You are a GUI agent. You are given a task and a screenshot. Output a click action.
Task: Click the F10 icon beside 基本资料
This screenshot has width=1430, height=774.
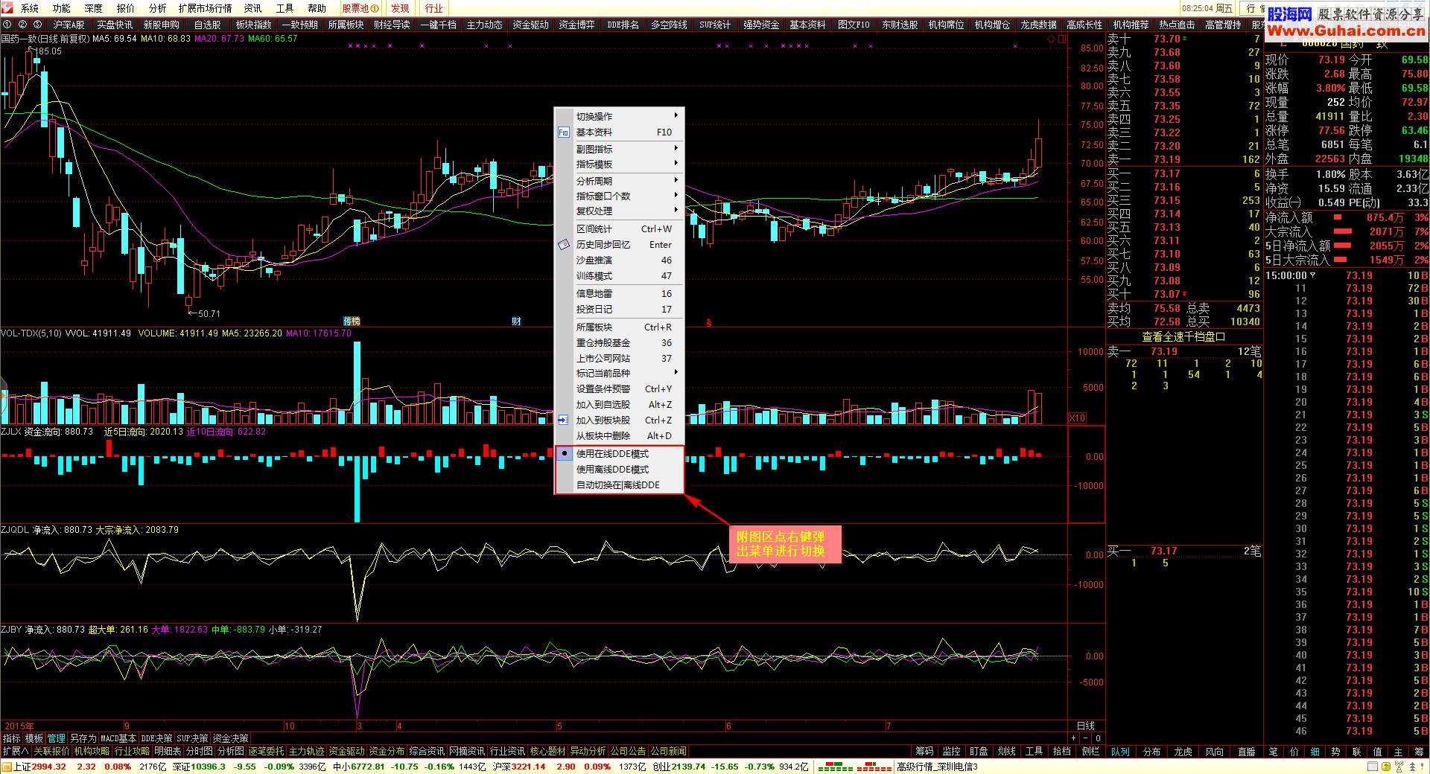pyautogui.click(x=563, y=132)
